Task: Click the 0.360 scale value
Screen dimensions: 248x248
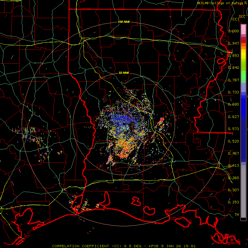Action: (x=233, y=178)
